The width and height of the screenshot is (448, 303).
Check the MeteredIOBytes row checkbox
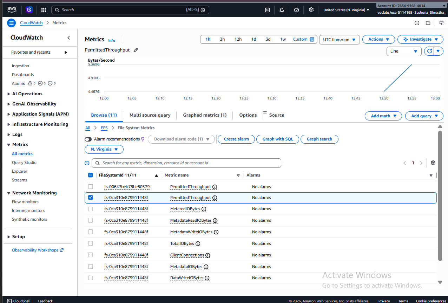point(90,209)
